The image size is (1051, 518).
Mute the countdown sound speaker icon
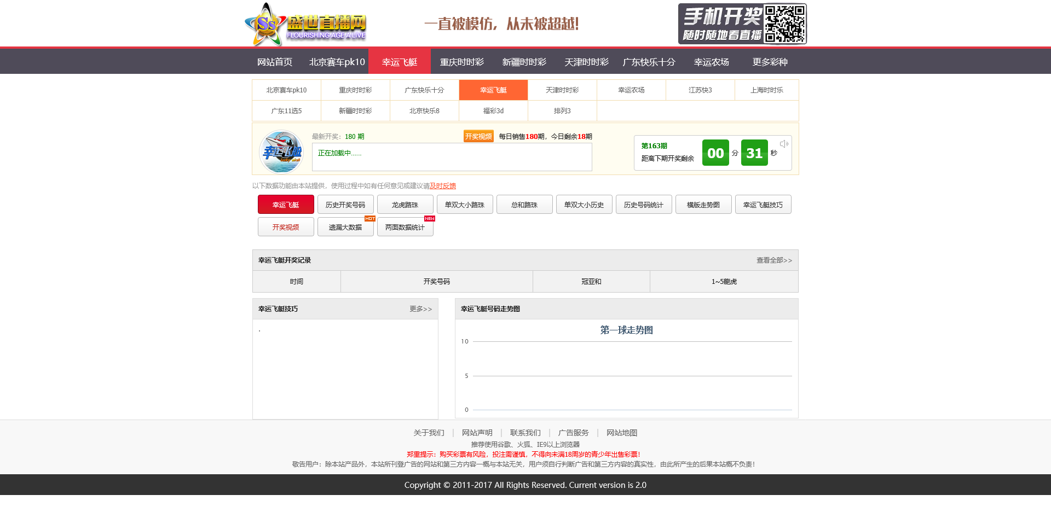pos(784,144)
